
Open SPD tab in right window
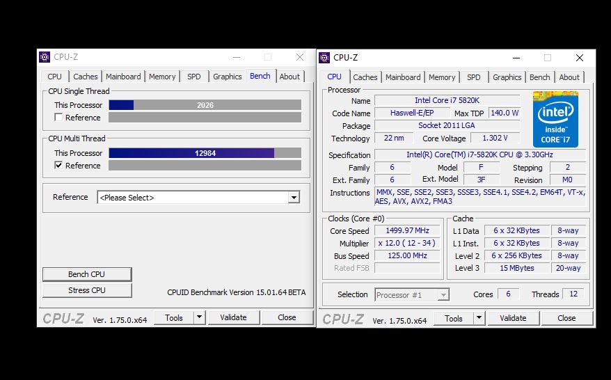click(474, 77)
